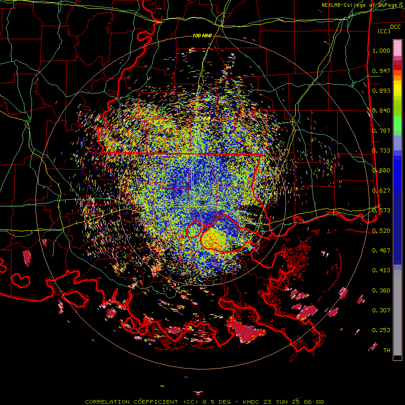Click the 50 NMI range ring label
The width and height of the screenshot is (405, 405).
(x=202, y=119)
